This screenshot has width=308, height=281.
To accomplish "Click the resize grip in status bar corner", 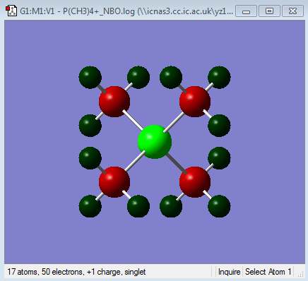I will coord(301,274).
